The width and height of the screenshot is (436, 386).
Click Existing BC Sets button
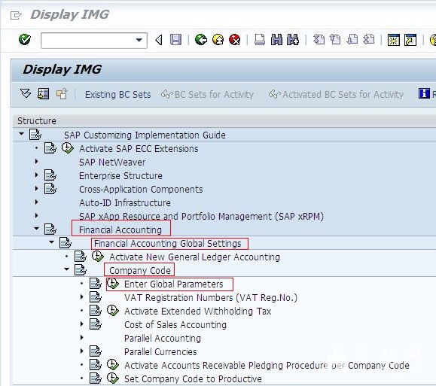pyautogui.click(x=118, y=95)
